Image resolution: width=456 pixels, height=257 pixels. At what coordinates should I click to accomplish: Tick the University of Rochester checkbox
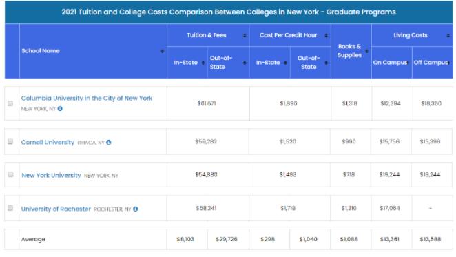pyautogui.click(x=10, y=208)
